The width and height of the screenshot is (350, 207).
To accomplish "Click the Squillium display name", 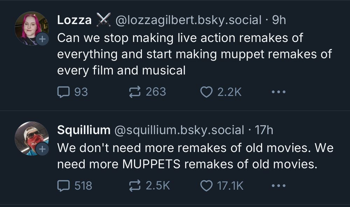I will tap(84, 130).
